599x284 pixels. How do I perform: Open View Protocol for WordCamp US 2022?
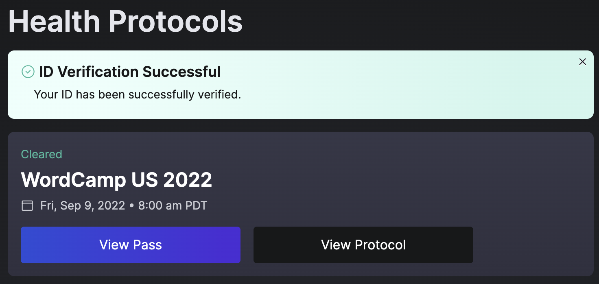tap(363, 245)
